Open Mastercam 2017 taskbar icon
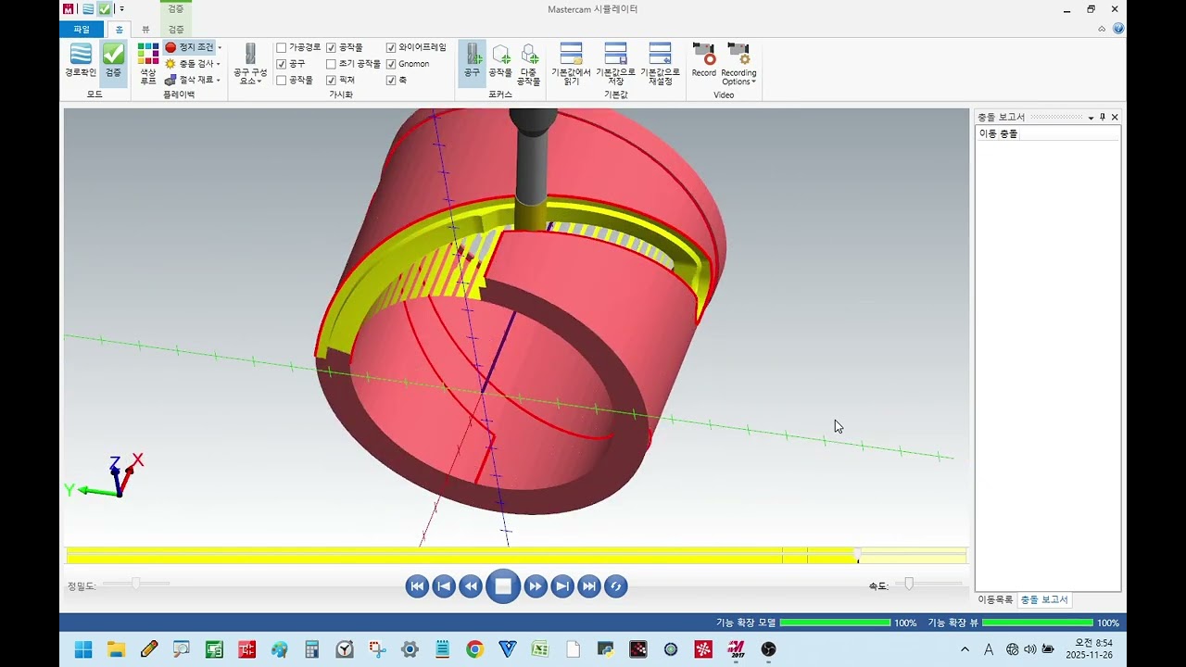1186x667 pixels. 736,649
